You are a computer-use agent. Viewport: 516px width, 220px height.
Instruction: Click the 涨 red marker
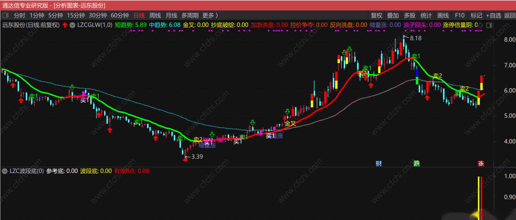481,164
